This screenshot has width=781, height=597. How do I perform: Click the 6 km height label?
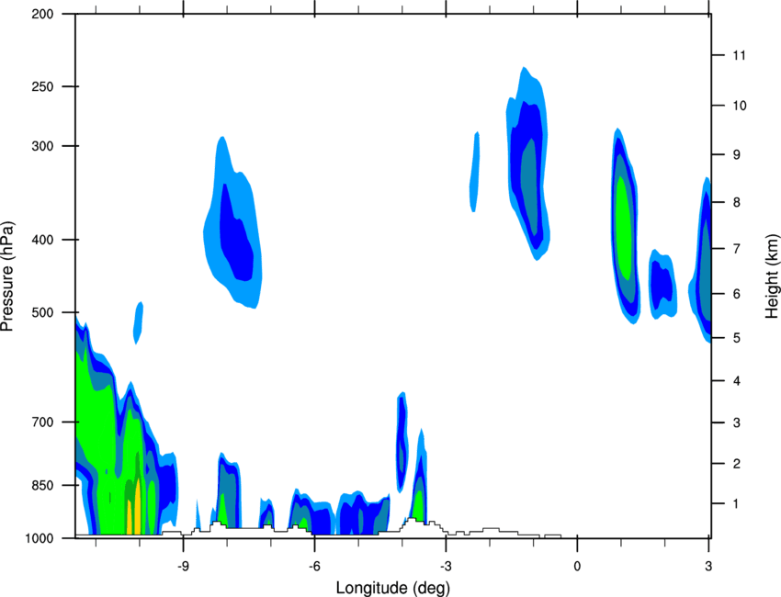click(x=737, y=294)
